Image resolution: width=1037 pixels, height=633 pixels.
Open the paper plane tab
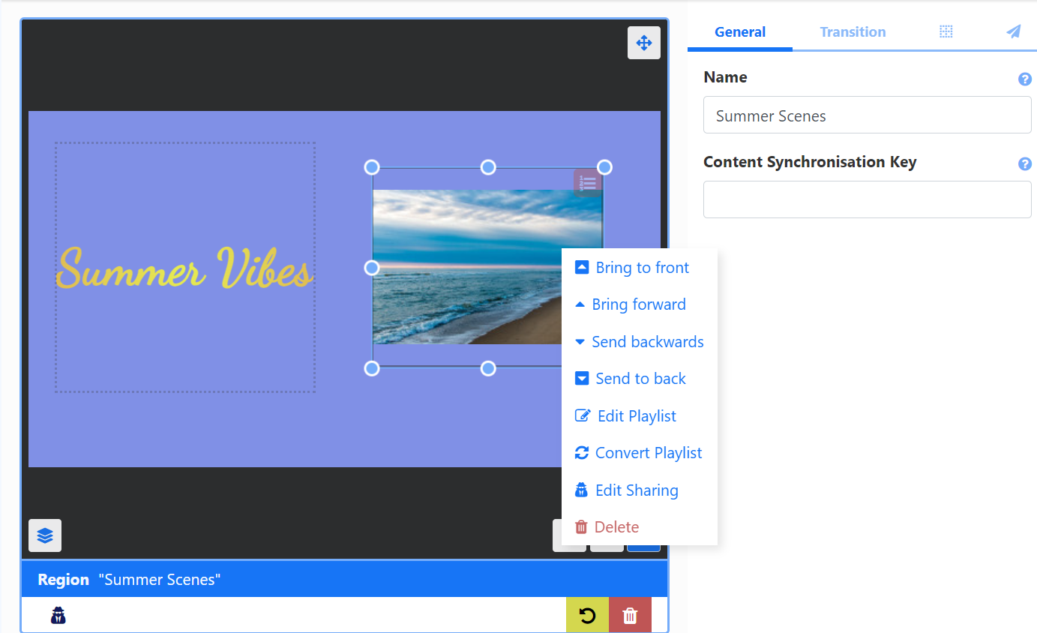point(1013,31)
